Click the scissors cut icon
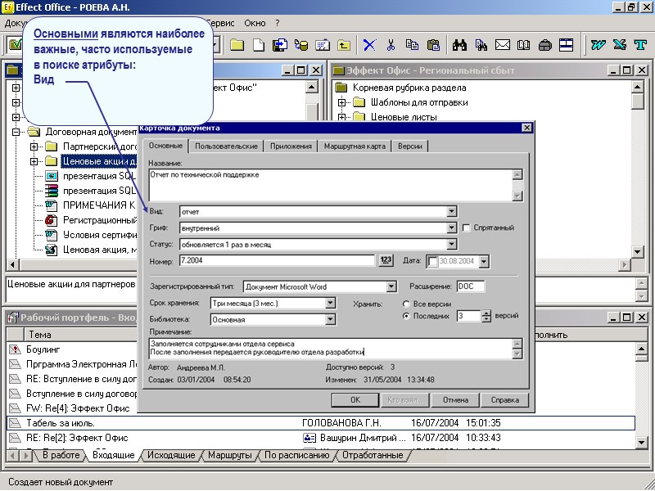The width and height of the screenshot is (655, 491). pos(391,45)
